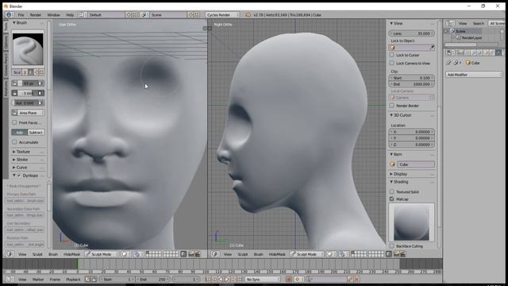
Task: Open the Marker menu in timeline
Action: point(38,279)
